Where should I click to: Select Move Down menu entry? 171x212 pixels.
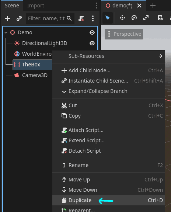(x=109, y=190)
